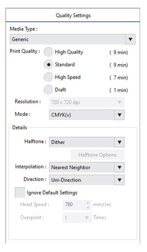Expand the Mode CMYK(v) dropdown arrow
147x252 pixels.
(x=119, y=115)
